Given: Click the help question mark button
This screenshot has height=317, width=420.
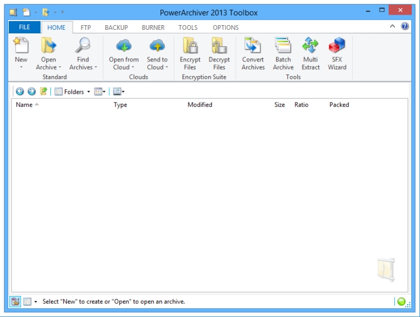Looking at the screenshot, I should point(405,27).
